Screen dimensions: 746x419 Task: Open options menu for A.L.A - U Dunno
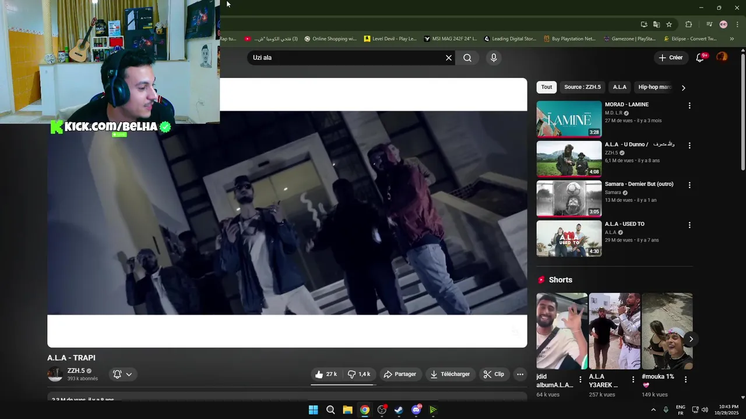(x=689, y=145)
